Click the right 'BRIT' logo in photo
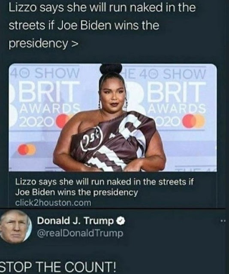The width and height of the screenshot is (229, 274). click(177, 91)
